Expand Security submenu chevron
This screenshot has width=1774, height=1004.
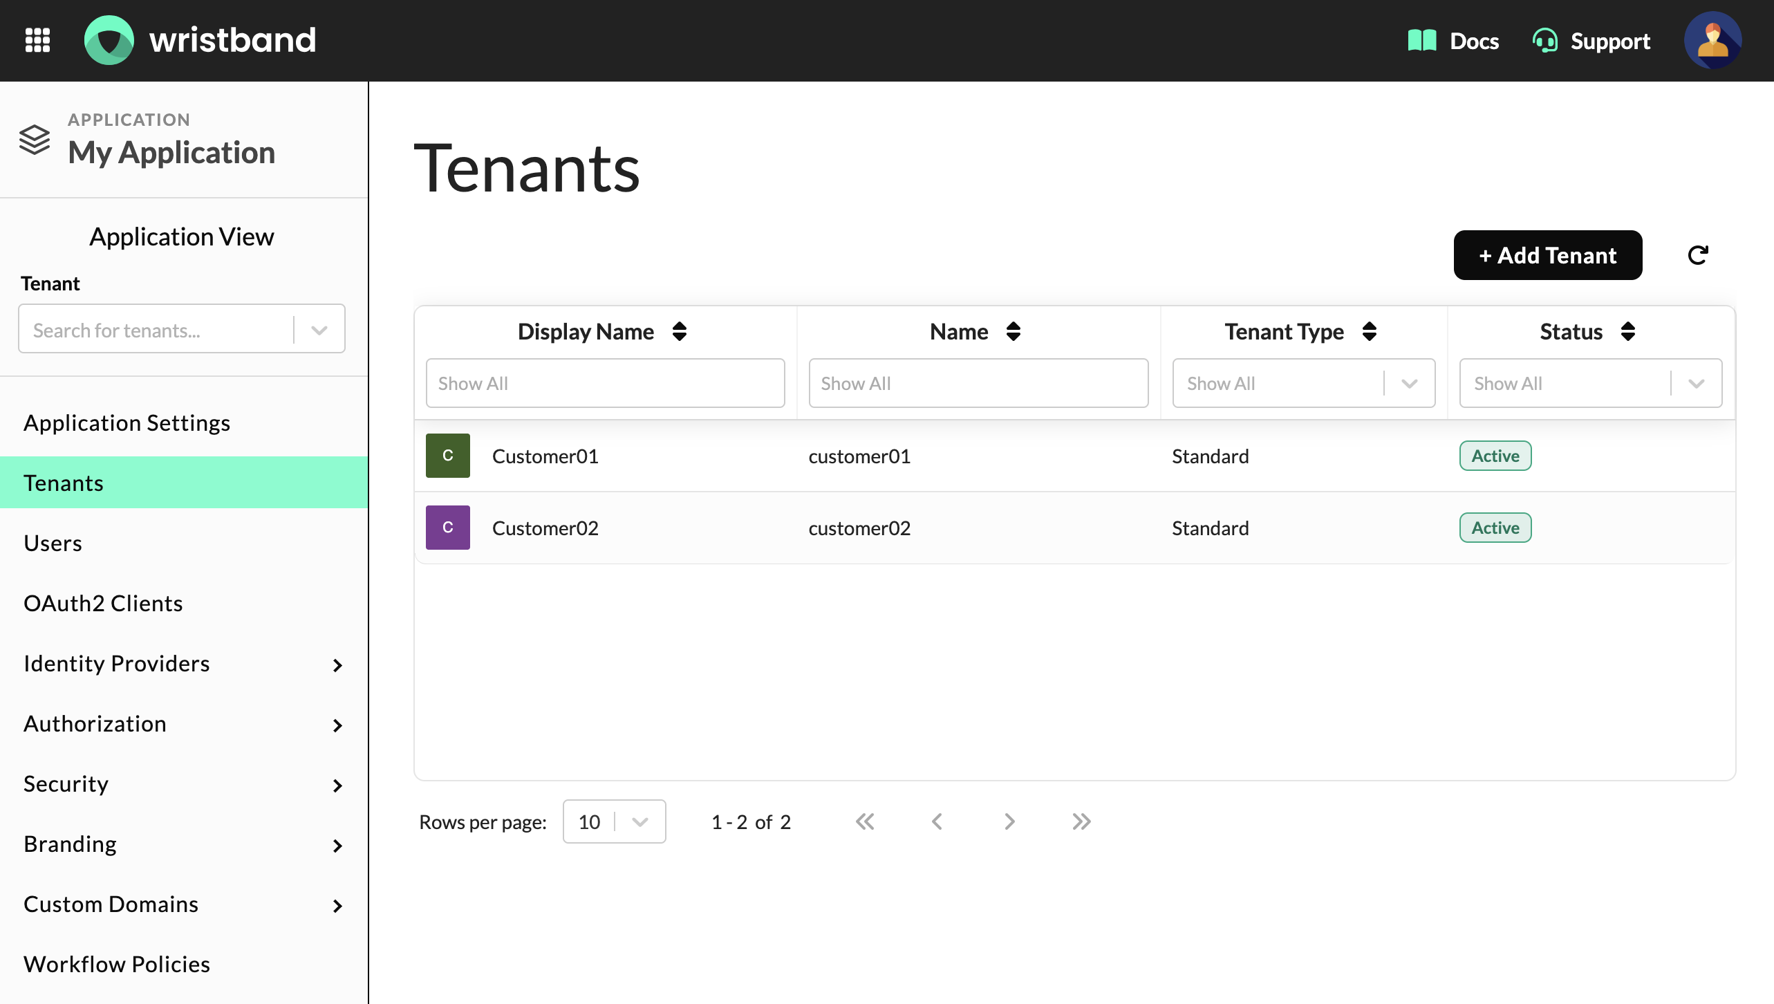pyautogui.click(x=337, y=785)
